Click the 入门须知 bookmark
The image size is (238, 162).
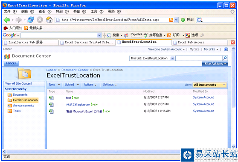coord(13,28)
